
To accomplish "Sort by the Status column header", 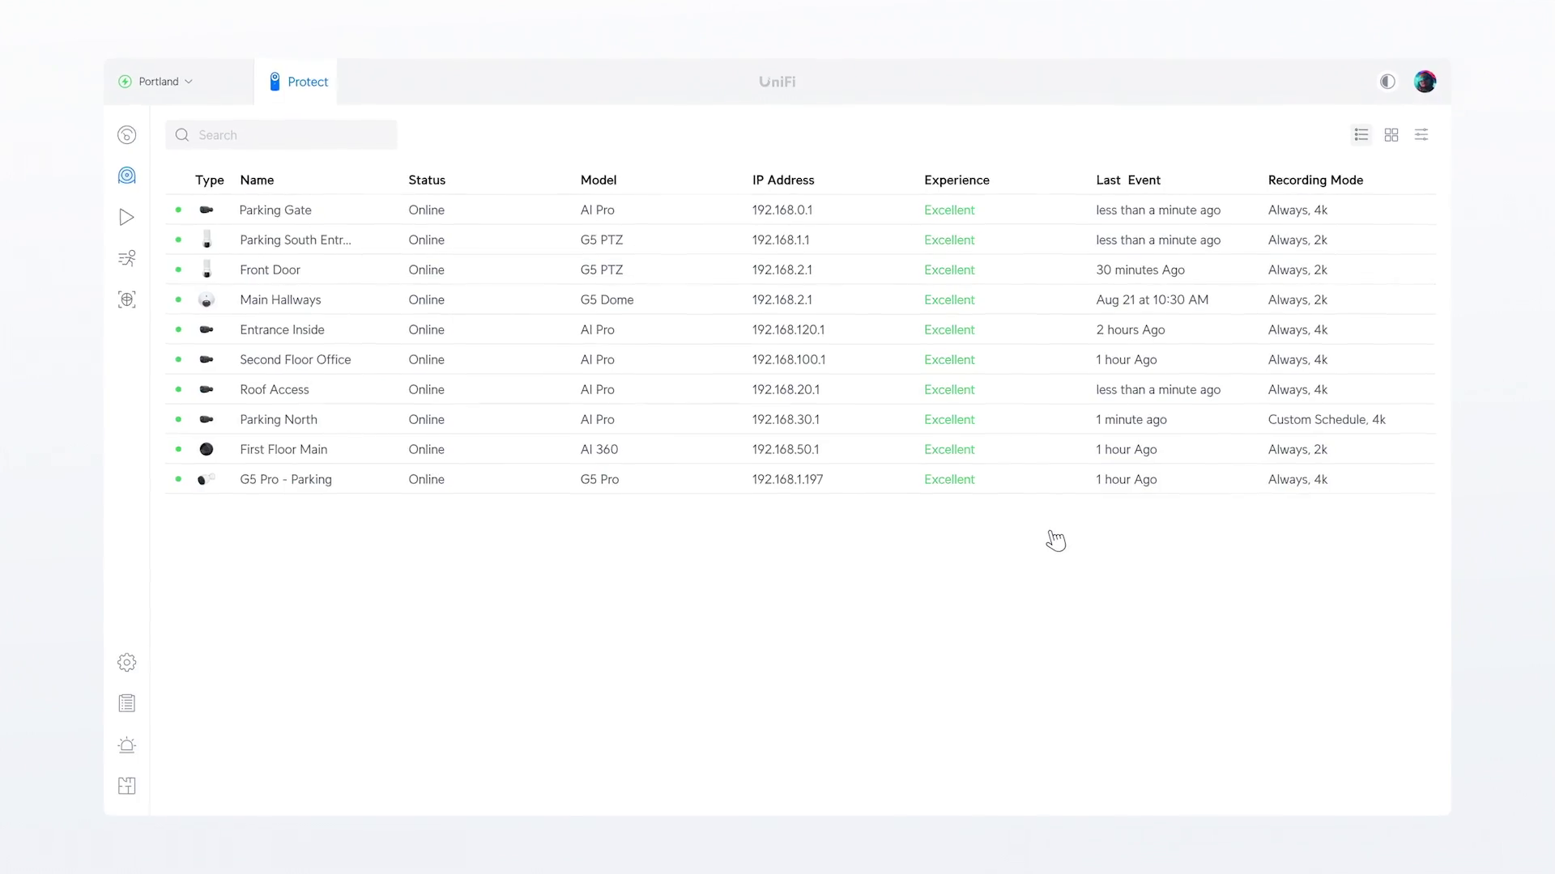I will coord(427,180).
